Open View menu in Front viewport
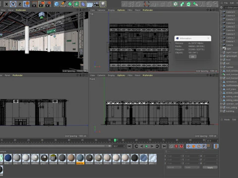The image size is (238, 178). click(x=92, y=75)
